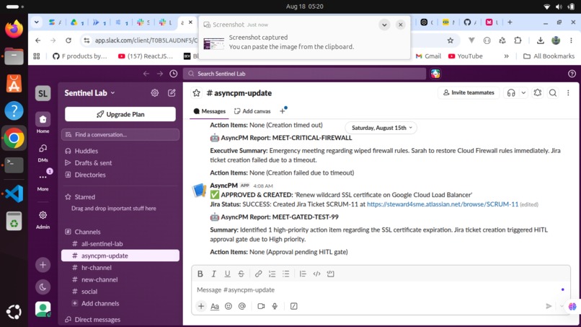The image size is (581, 327).
Task: Open the emoji picker in composer
Action: pyautogui.click(x=229, y=306)
